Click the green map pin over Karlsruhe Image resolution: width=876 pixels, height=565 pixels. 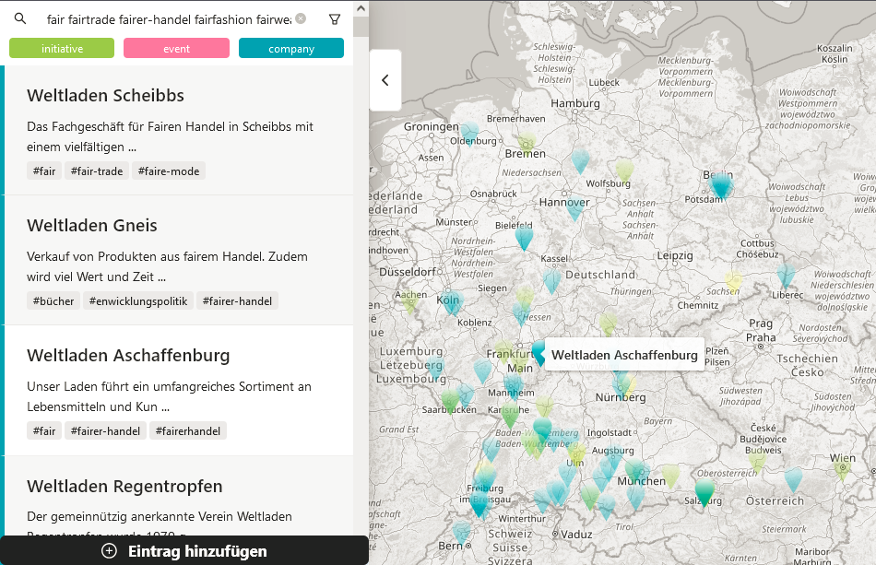point(510,416)
